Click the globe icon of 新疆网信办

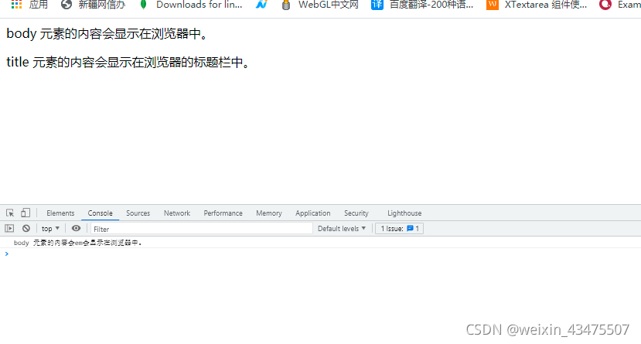point(66,5)
